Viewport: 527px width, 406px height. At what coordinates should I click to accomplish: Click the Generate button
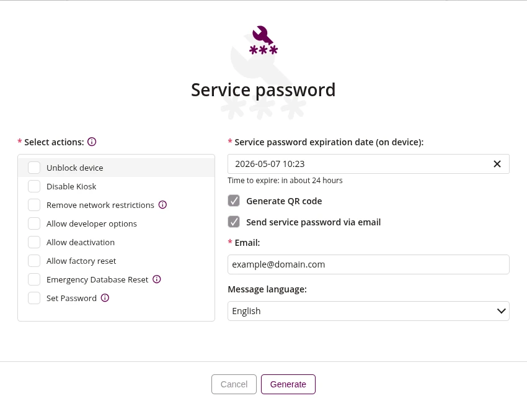[288, 384]
